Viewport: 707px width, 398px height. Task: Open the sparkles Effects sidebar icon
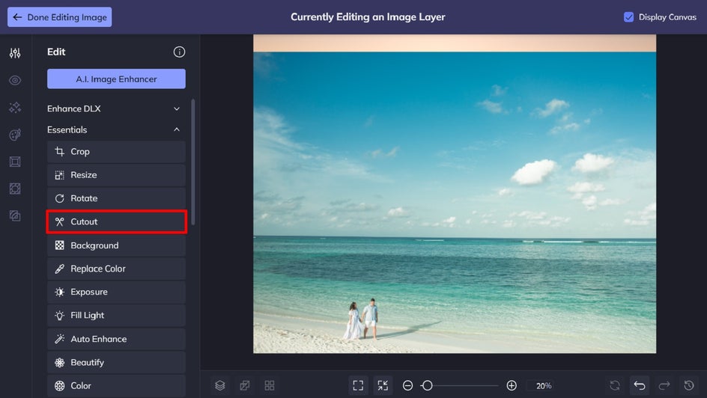15,108
